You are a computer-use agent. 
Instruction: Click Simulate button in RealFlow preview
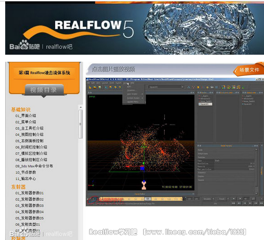click(207, 199)
